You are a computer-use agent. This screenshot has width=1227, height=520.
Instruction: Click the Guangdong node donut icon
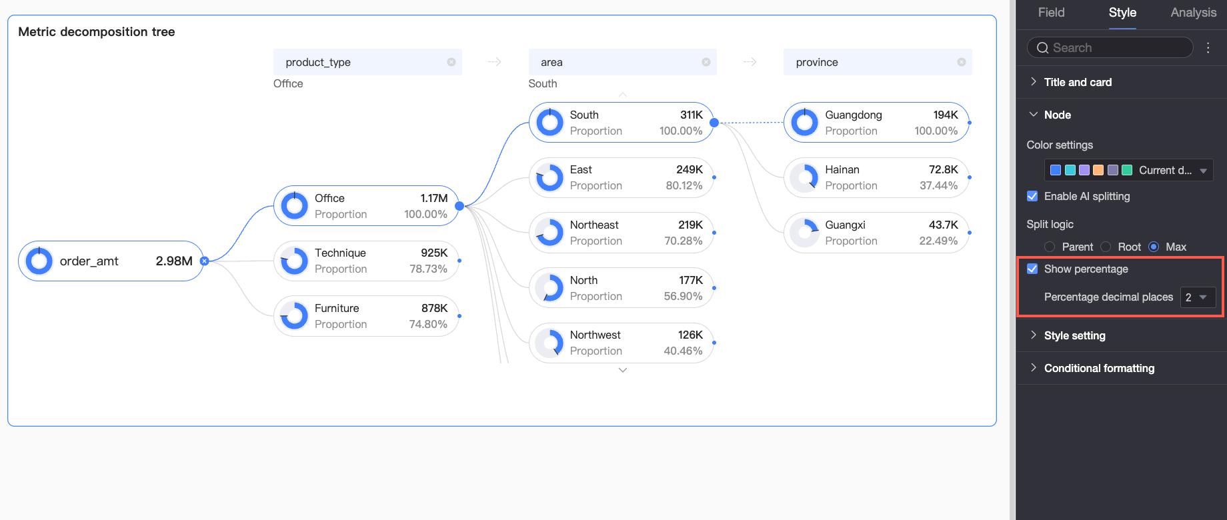tap(805, 123)
